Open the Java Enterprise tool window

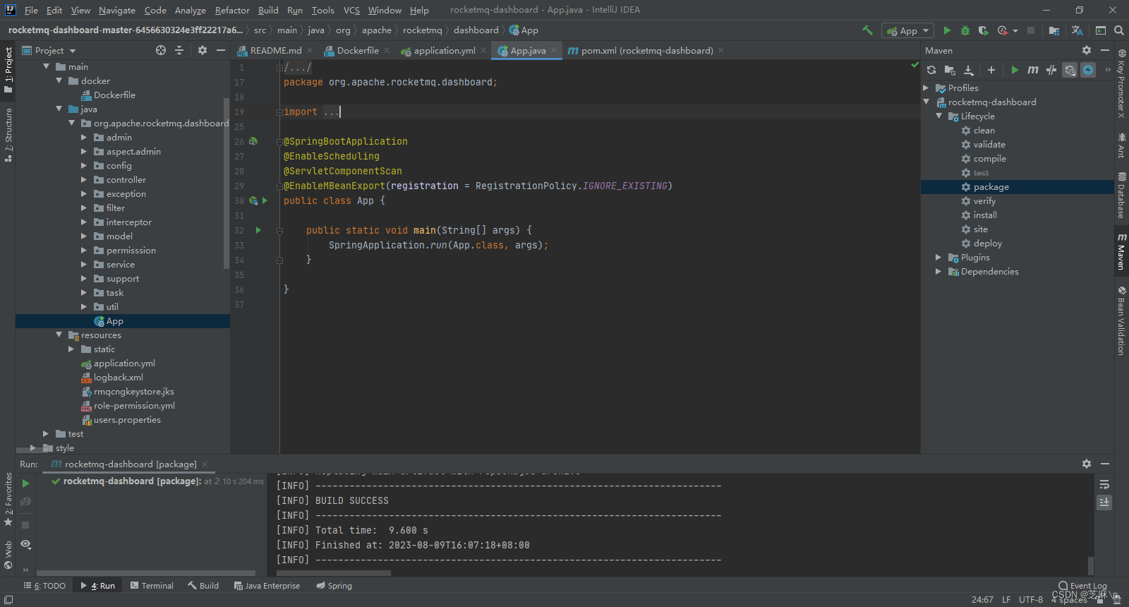pyautogui.click(x=267, y=585)
